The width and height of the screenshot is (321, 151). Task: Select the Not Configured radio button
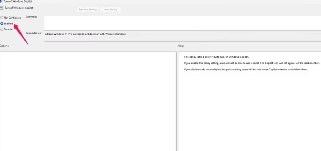coord(2,18)
